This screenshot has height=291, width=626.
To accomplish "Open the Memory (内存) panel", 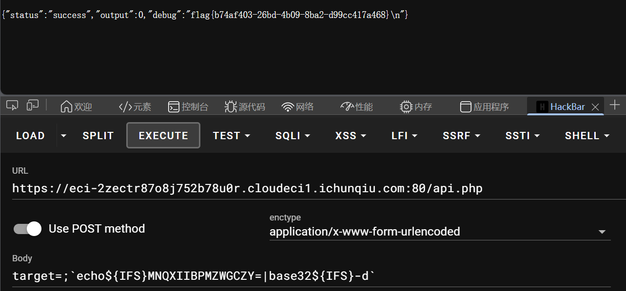I will tap(416, 107).
